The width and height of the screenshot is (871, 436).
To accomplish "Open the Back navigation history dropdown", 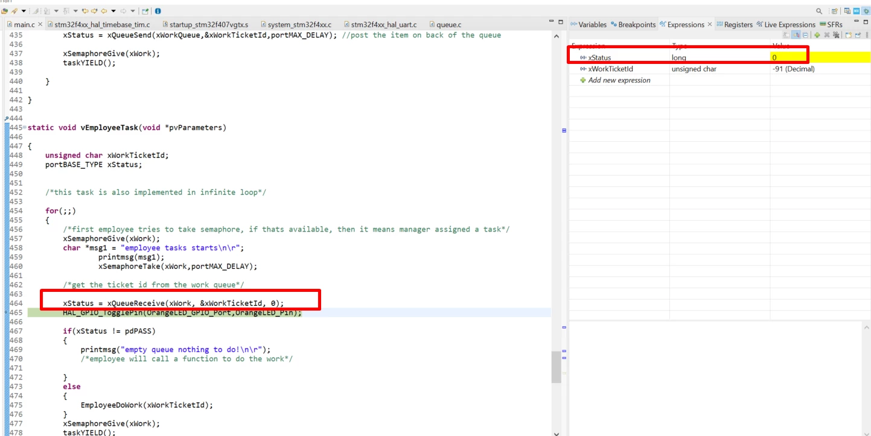I will [x=113, y=11].
